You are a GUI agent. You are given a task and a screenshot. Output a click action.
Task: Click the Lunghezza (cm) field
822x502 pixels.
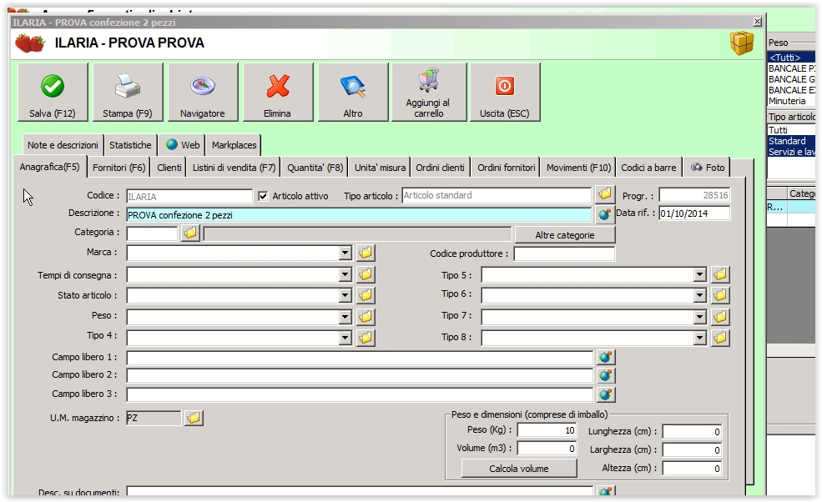pos(692,432)
